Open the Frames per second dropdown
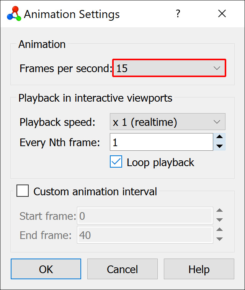This screenshot has height=290, width=245. click(169, 68)
